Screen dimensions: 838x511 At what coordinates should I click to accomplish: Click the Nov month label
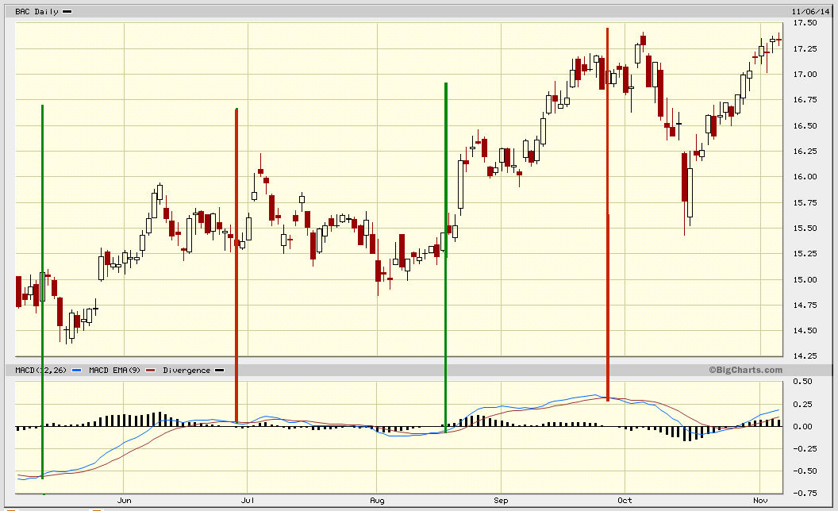pos(760,501)
